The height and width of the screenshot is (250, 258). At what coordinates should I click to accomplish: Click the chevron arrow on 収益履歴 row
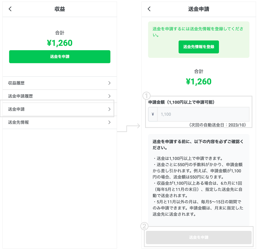pos(109,83)
